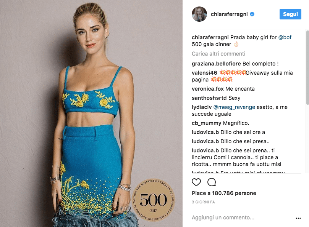309x227 pixels.
Task: Click the main post photo
Action: coord(91,113)
